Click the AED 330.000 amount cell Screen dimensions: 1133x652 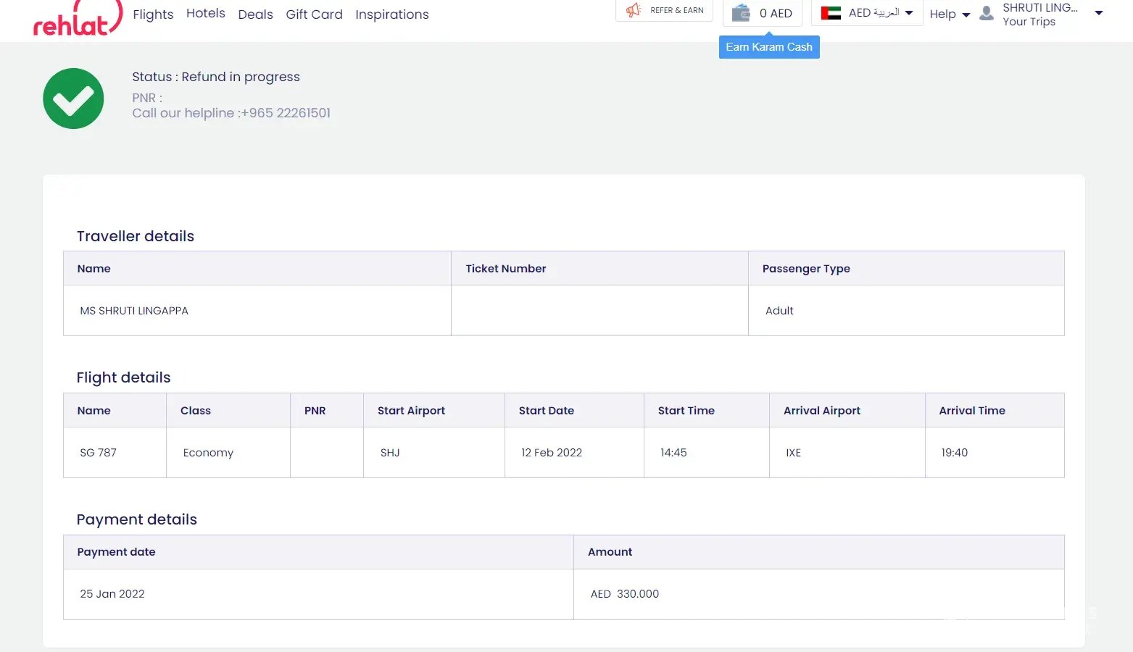pos(625,594)
